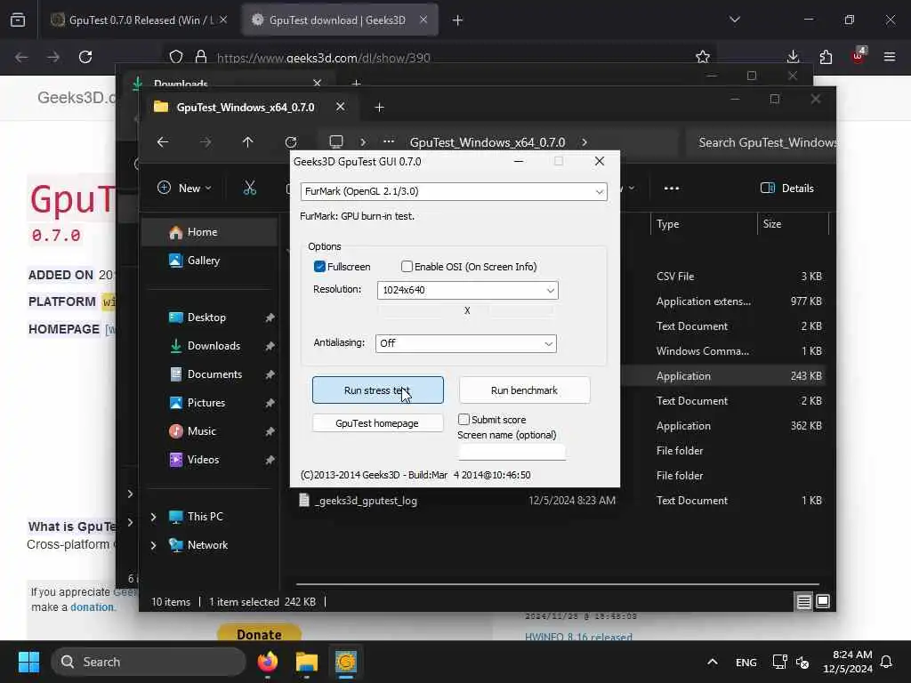Go up one folder in Explorer

coord(248,142)
